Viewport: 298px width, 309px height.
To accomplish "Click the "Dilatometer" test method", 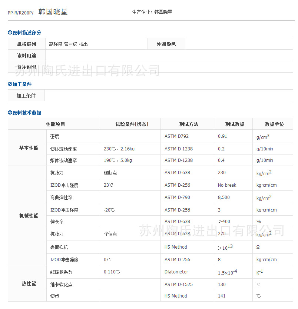I will pyautogui.click(x=176, y=272).
